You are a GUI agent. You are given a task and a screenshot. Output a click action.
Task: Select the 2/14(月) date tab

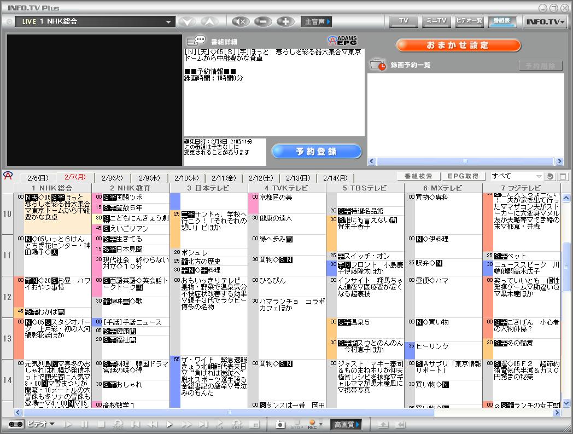pyautogui.click(x=336, y=178)
